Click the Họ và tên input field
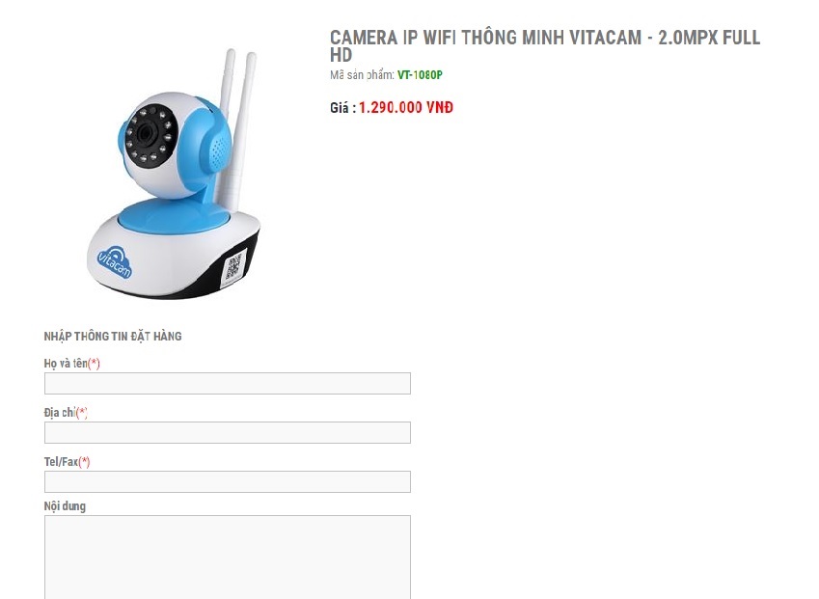Image resolution: width=819 pixels, height=599 pixels. point(228,383)
